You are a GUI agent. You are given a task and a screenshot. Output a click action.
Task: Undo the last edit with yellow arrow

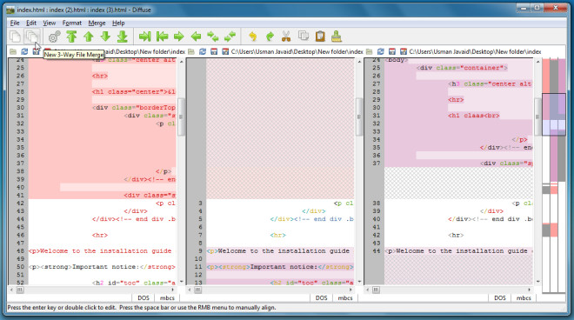point(252,37)
